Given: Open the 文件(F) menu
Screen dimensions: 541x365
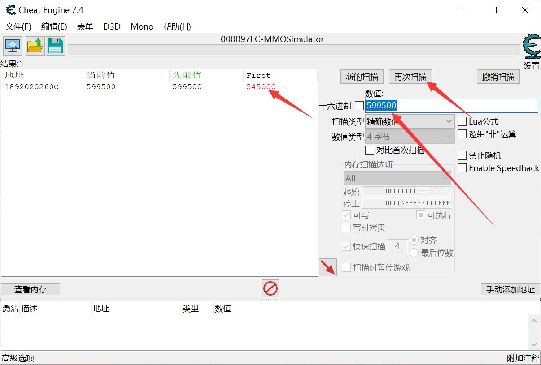Looking at the screenshot, I should coord(18,26).
